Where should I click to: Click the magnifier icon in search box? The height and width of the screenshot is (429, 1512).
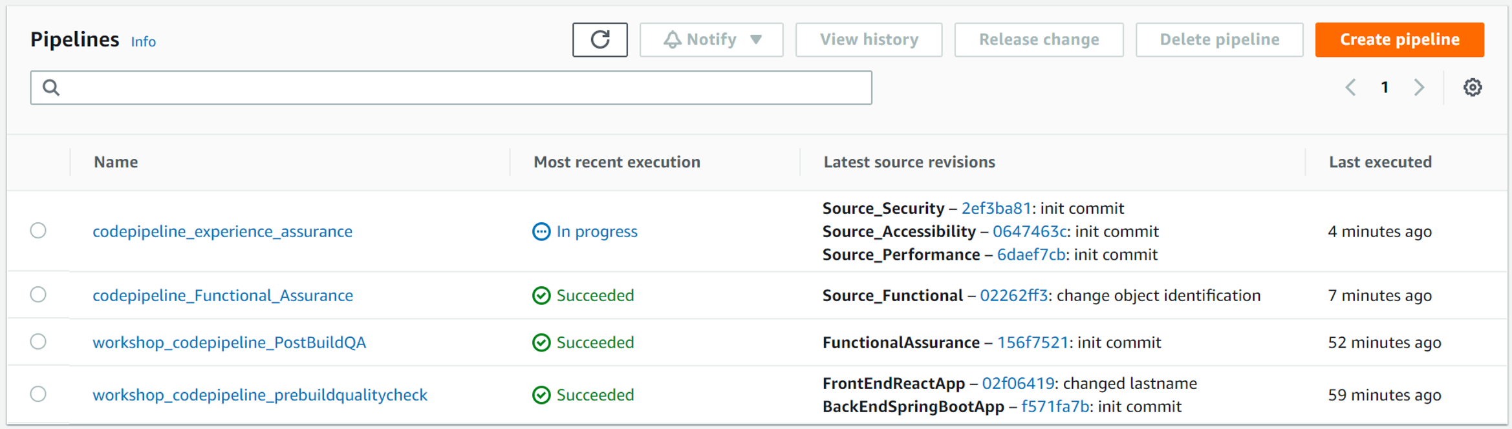[x=51, y=87]
